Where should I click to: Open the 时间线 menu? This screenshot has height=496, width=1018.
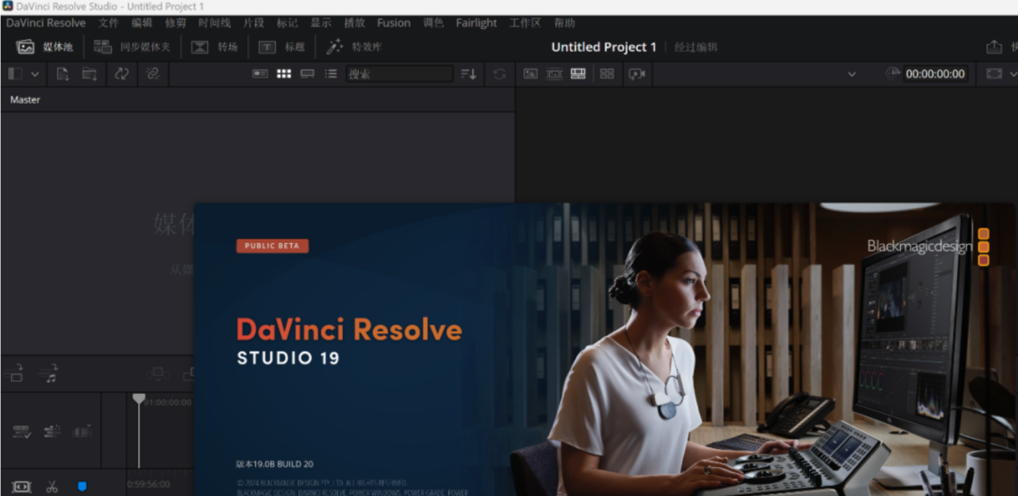pos(214,23)
